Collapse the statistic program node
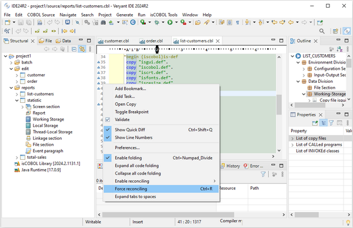353x228 pixels. coord(17,100)
